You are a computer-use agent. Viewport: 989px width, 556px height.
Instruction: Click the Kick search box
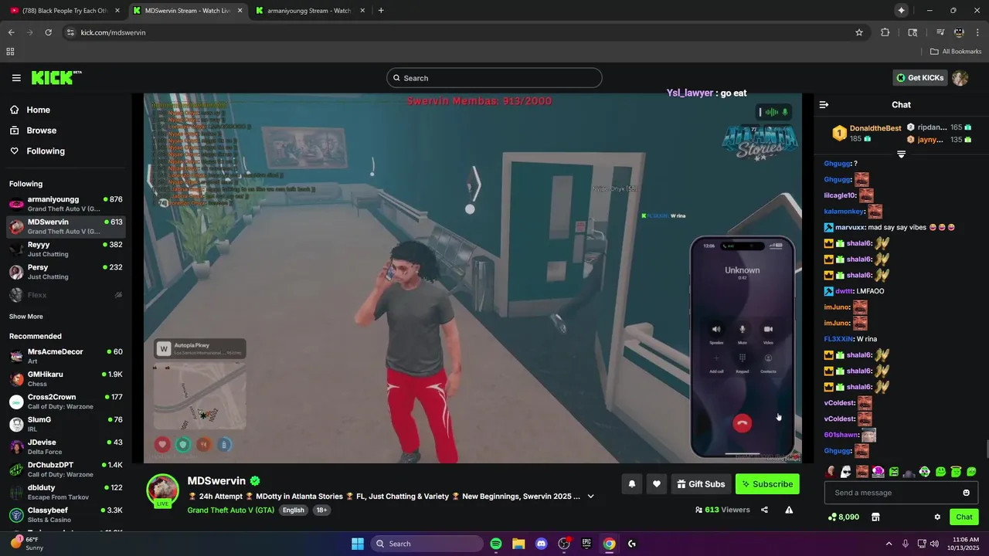pos(494,78)
